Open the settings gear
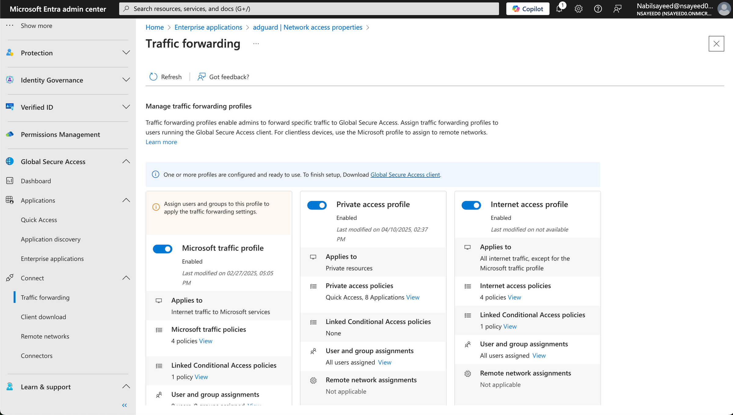This screenshot has height=415, width=733. tap(578, 9)
